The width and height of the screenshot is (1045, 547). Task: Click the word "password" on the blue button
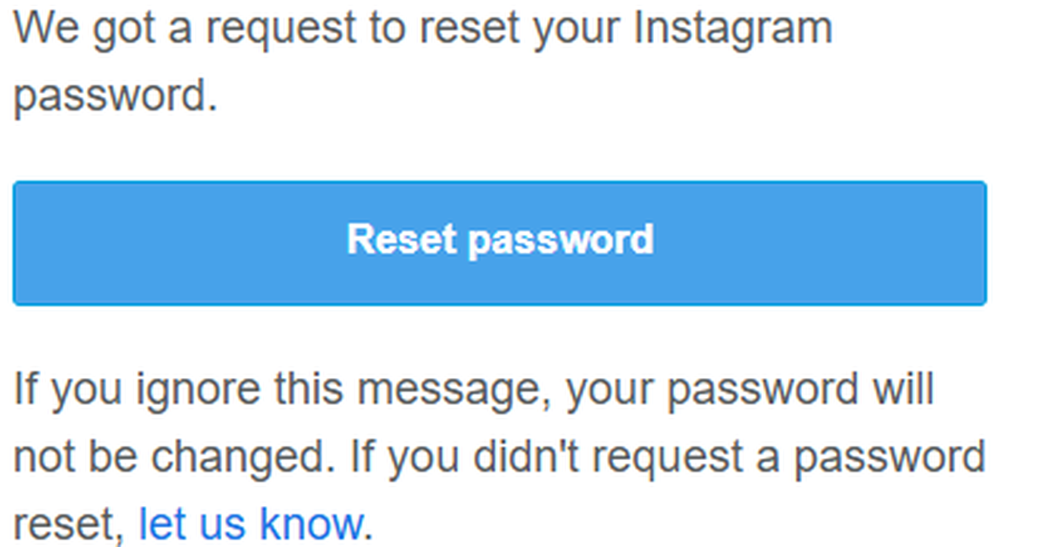tap(560, 240)
